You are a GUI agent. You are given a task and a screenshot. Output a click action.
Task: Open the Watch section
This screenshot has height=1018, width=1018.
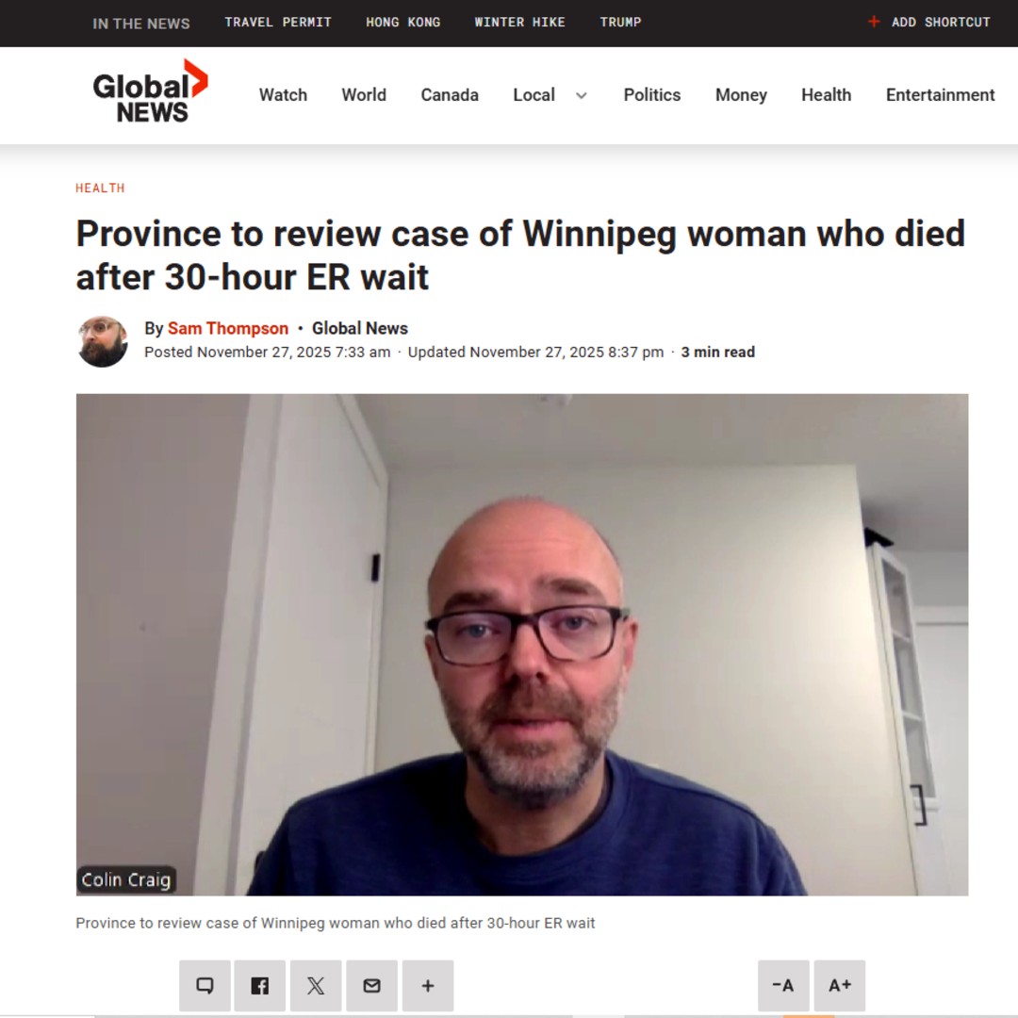pyautogui.click(x=283, y=95)
